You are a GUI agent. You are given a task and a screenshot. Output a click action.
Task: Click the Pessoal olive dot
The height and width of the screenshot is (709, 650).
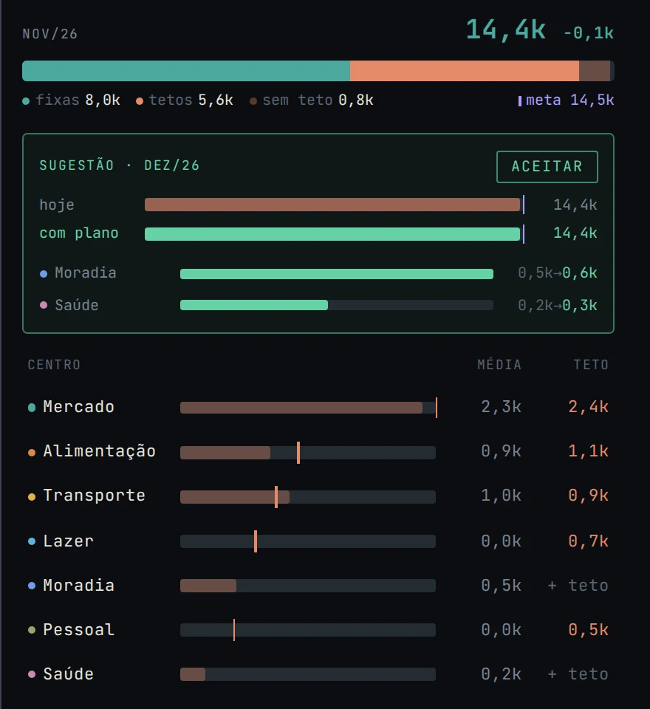tap(32, 630)
